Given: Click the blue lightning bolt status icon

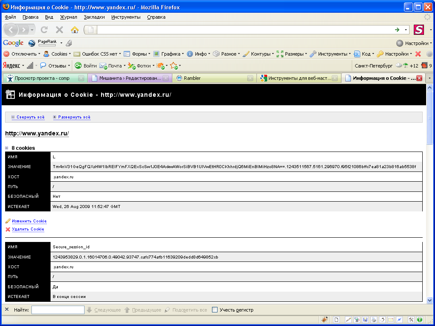Looking at the screenshot, I should click(399, 320).
